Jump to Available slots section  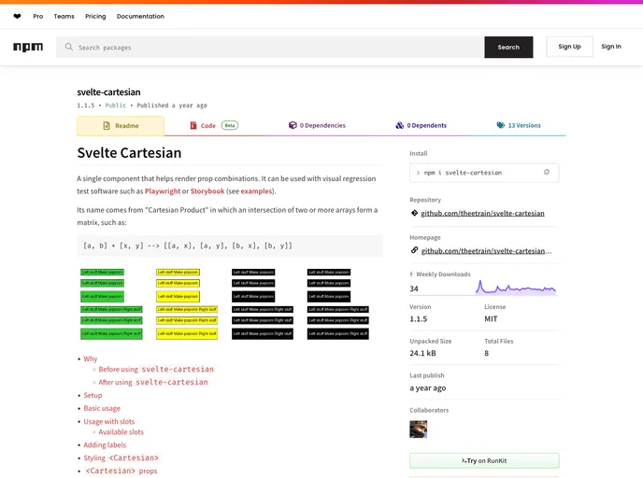pyautogui.click(x=121, y=432)
